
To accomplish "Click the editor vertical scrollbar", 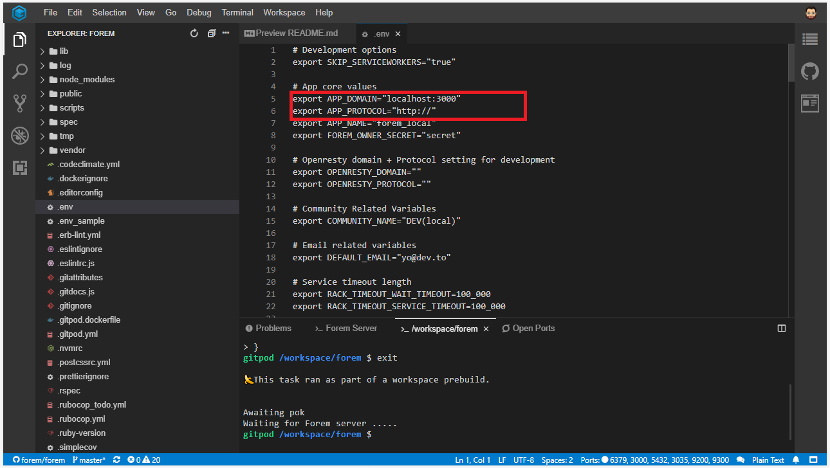I will click(x=791, y=63).
